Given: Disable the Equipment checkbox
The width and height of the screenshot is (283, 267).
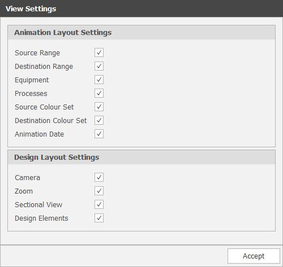Looking at the screenshot, I should pos(99,80).
